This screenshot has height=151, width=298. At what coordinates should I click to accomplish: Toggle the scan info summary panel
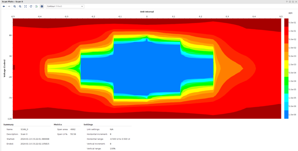(x=42, y=6)
